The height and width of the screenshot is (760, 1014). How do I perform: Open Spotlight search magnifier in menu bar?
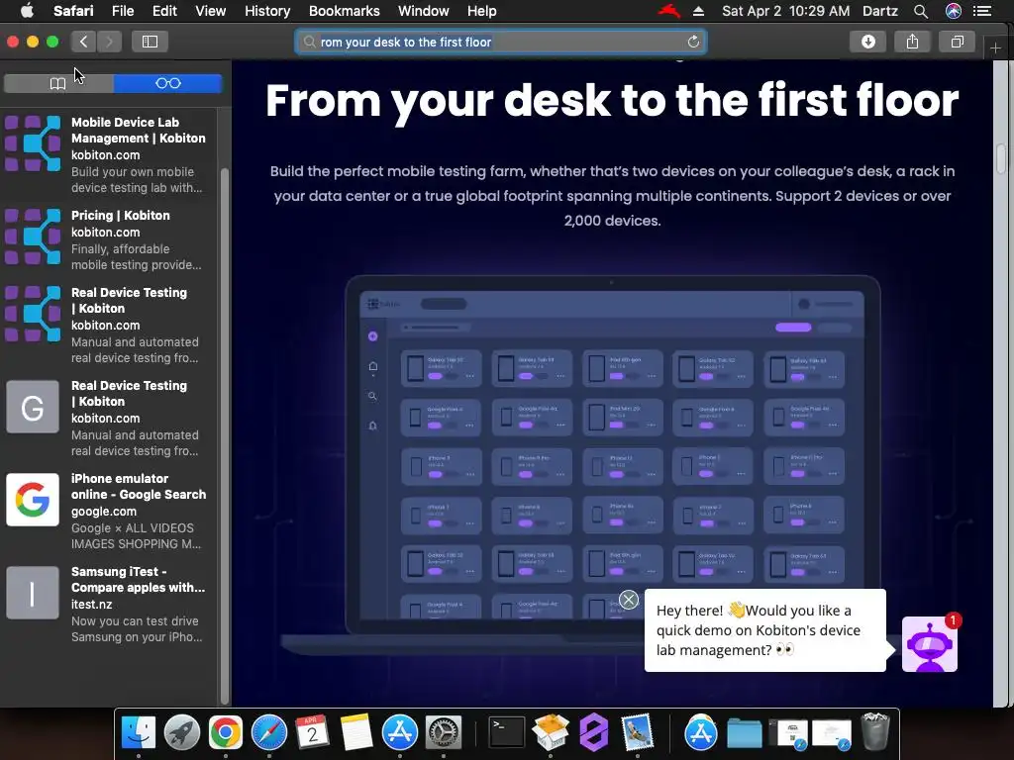(921, 11)
